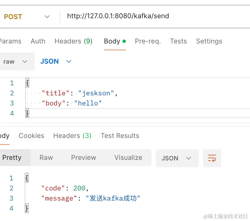
Task: Open the response Cookies tab
Action: coord(31,136)
